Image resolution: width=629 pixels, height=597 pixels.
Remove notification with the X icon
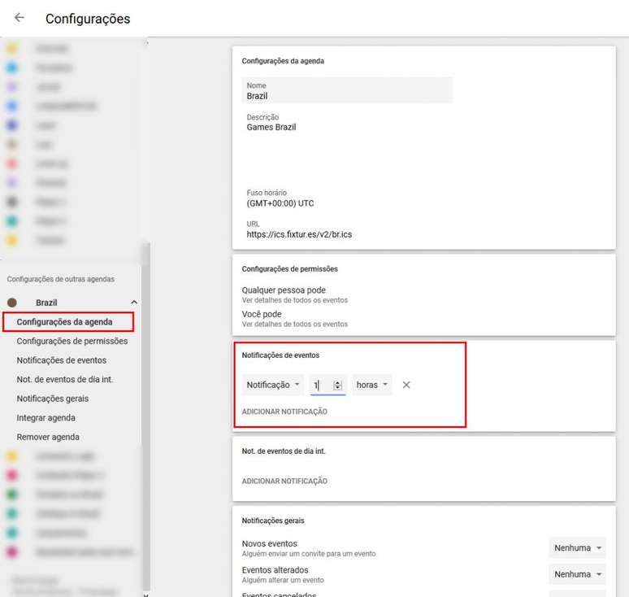[x=406, y=385]
